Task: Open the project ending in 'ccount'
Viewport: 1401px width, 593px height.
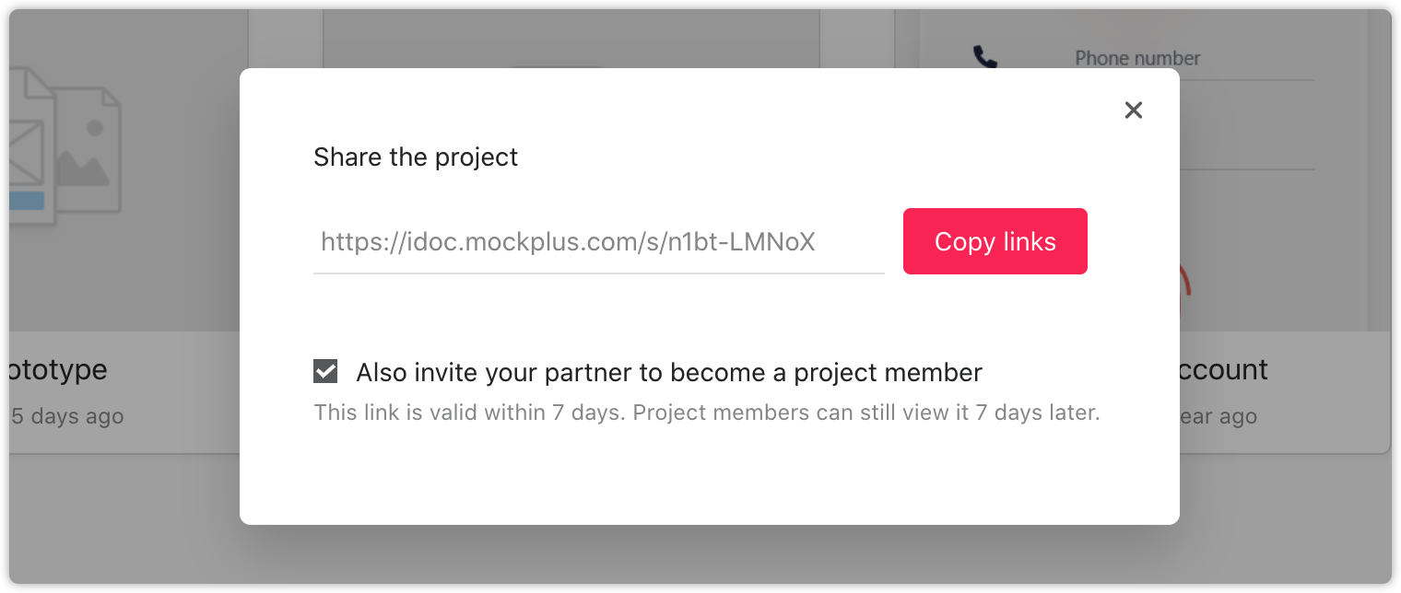Action: point(1224,370)
